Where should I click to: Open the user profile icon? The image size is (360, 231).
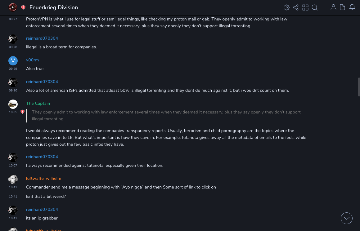[333, 7]
